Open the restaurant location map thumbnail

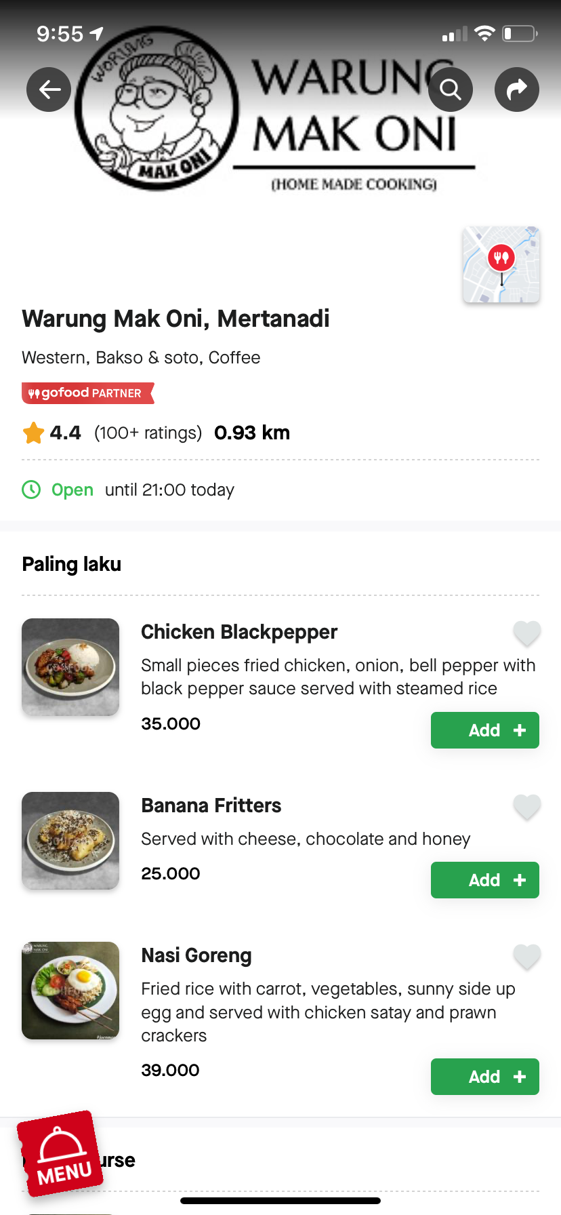coord(501,264)
